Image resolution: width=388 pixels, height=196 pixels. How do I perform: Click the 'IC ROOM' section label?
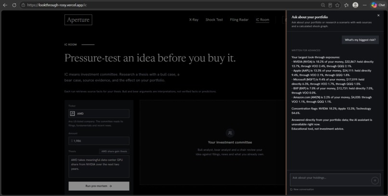click(70, 45)
